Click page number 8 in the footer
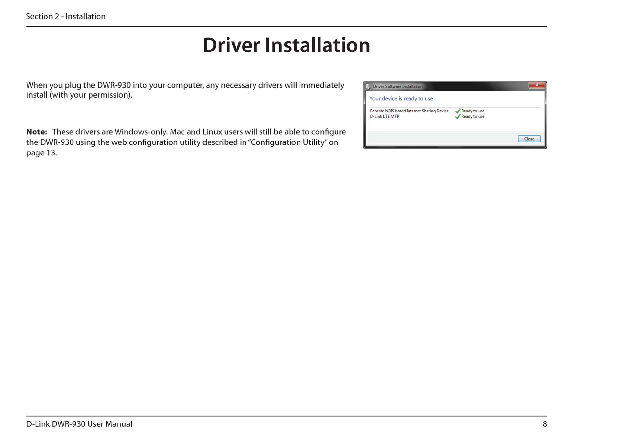 [545, 424]
